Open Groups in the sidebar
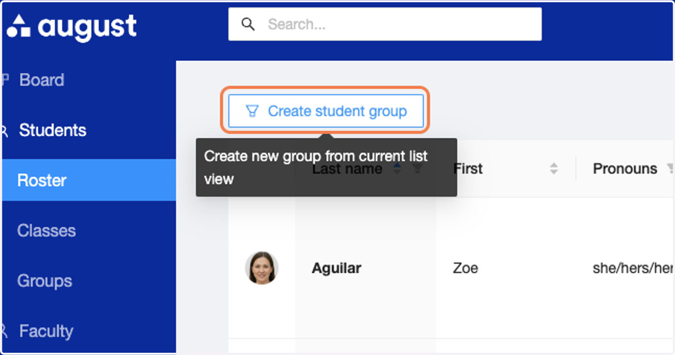The height and width of the screenshot is (355, 675). pyautogui.click(x=44, y=281)
